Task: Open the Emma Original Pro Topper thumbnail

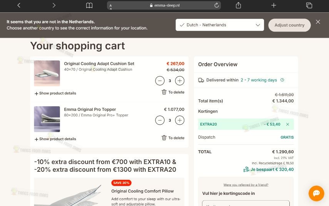Action: coord(47,119)
